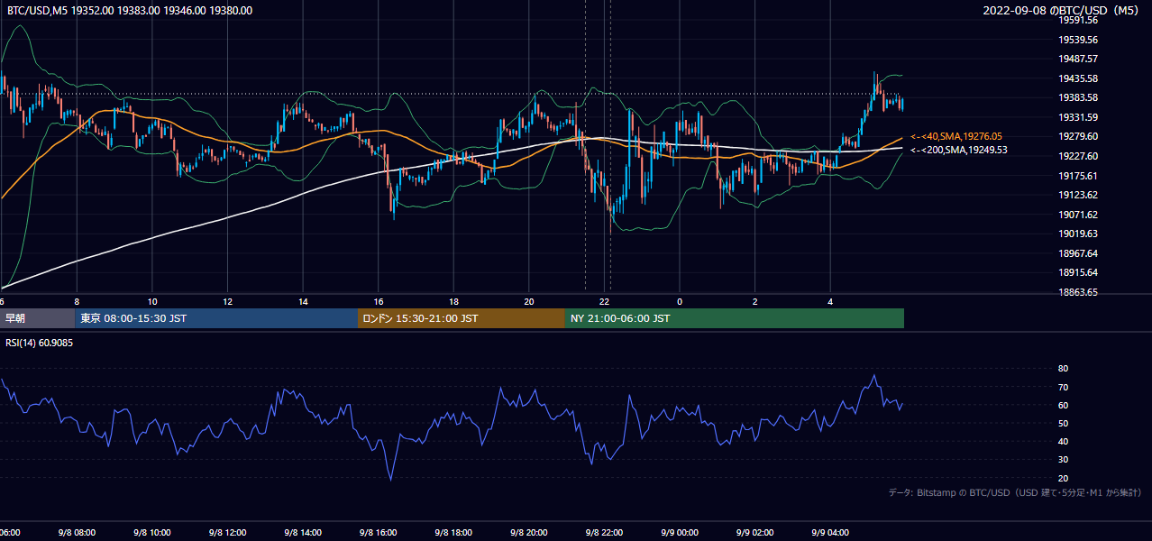Click the RSI low near 16:00
The width and height of the screenshot is (1152, 541).
point(391,478)
